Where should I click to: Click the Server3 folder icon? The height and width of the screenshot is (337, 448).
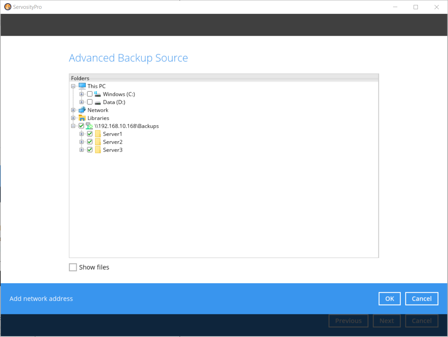[98, 150]
